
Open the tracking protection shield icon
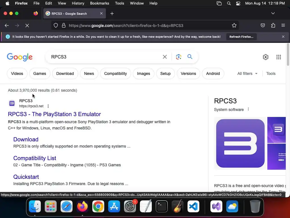[x=56, y=25]
